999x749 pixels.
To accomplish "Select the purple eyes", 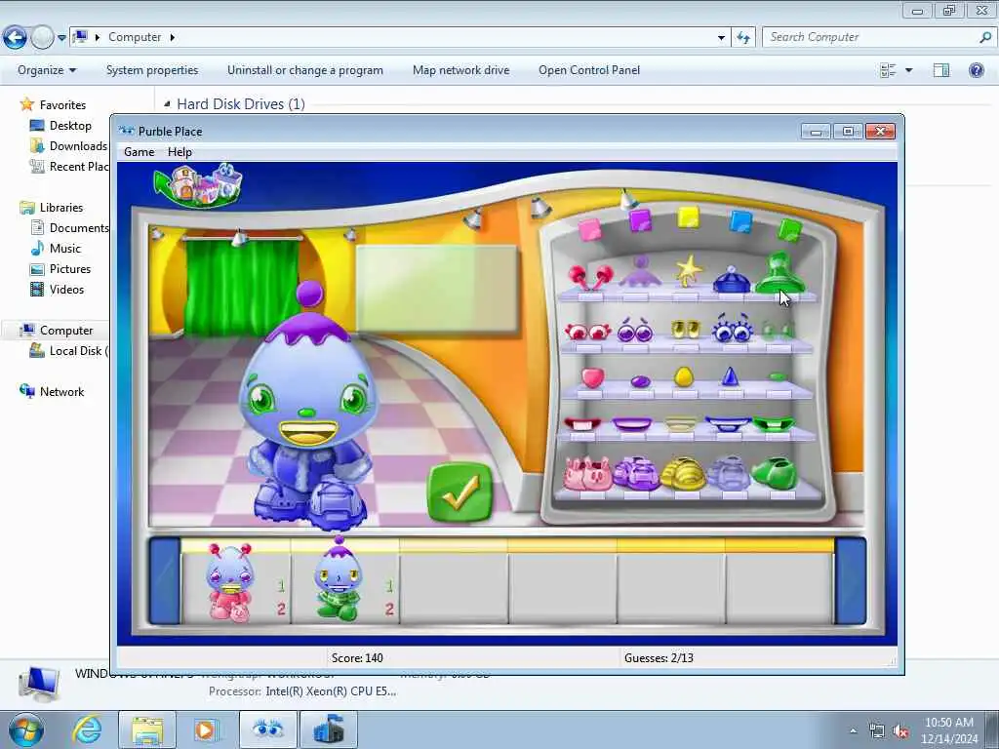I will coord(635,330).
